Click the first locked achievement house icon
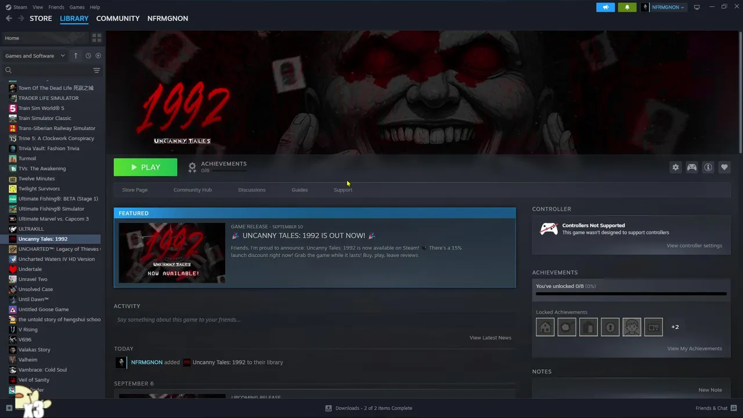This screenshot has height=418, width=743. click(545, 327)
